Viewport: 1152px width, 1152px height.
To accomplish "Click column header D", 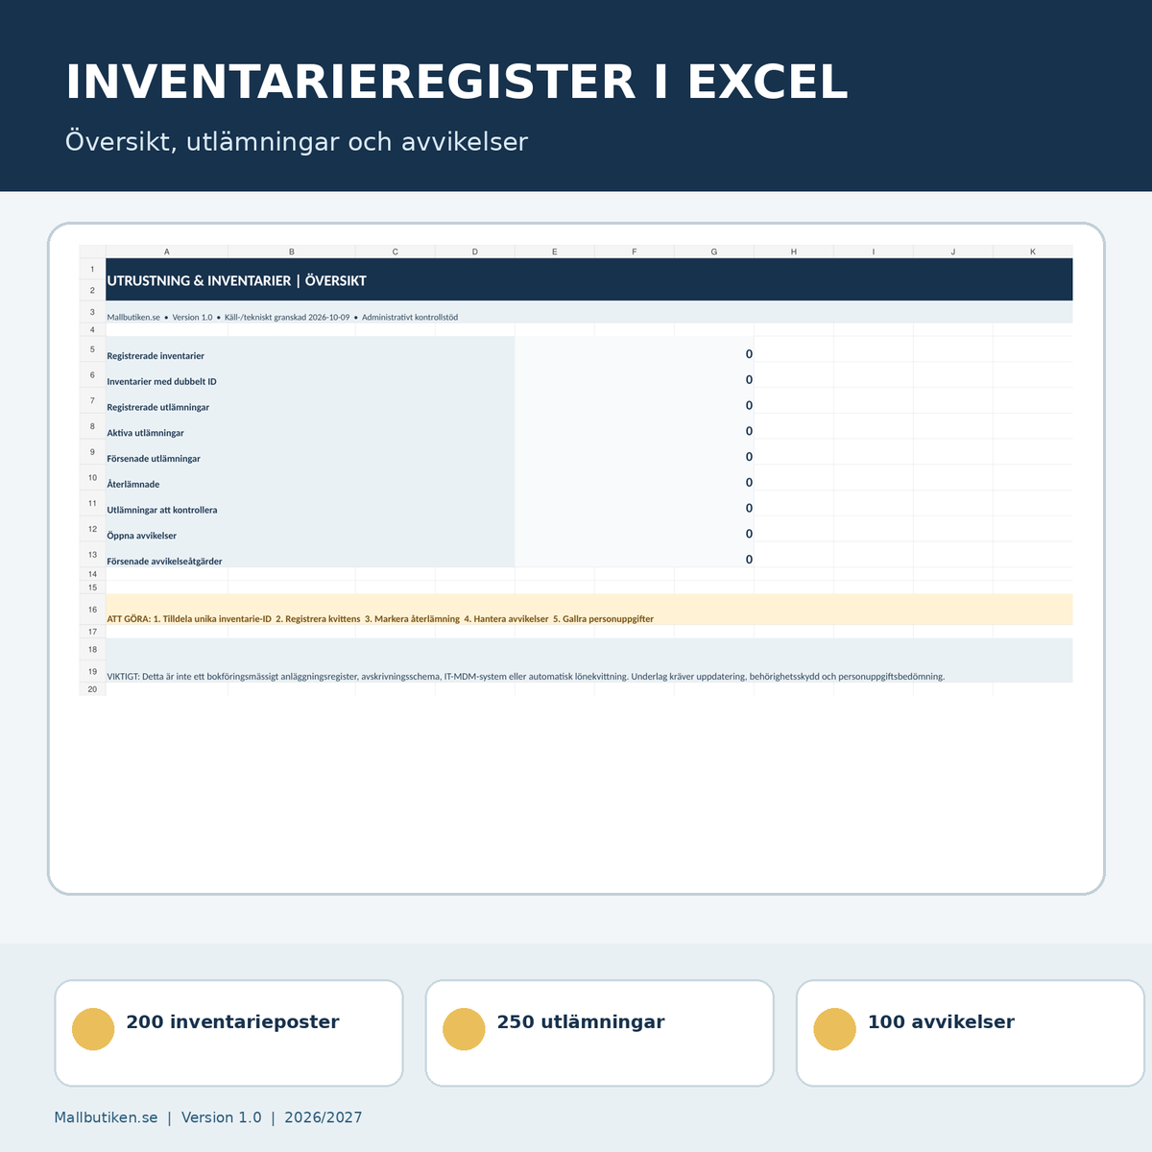I will pos(475,252).
